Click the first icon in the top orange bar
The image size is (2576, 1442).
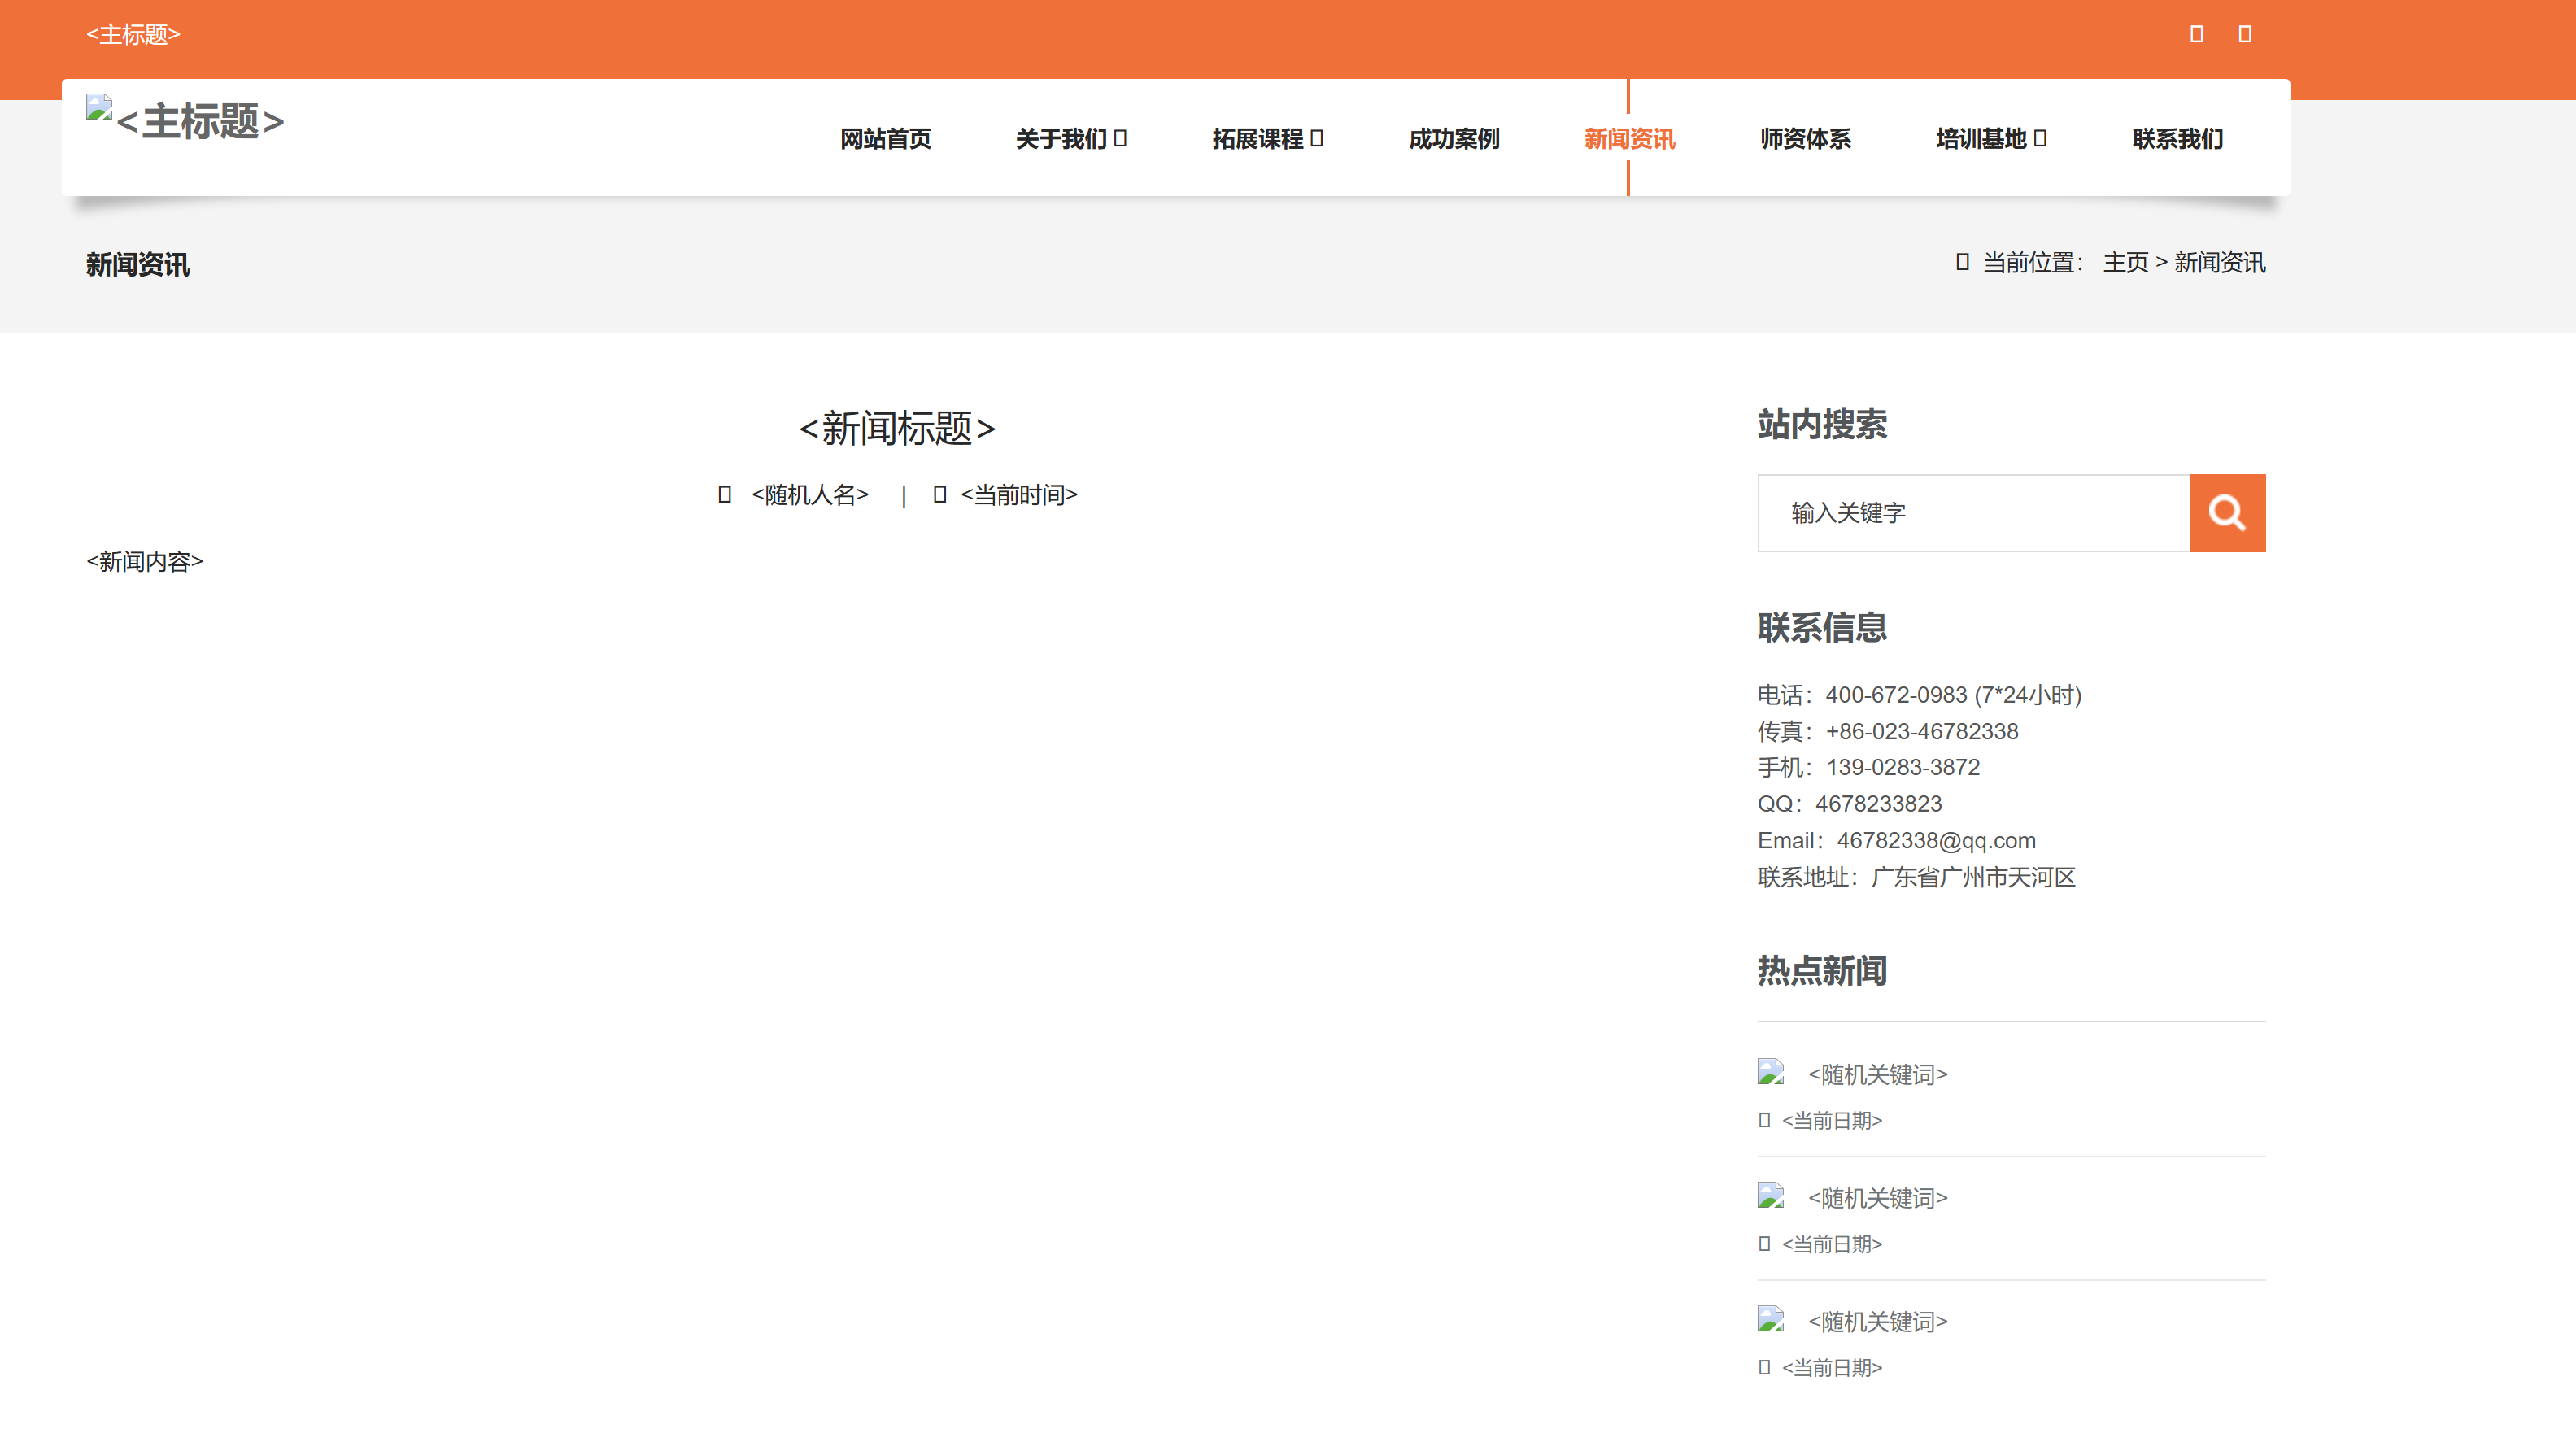click(x=2196, y=34)
